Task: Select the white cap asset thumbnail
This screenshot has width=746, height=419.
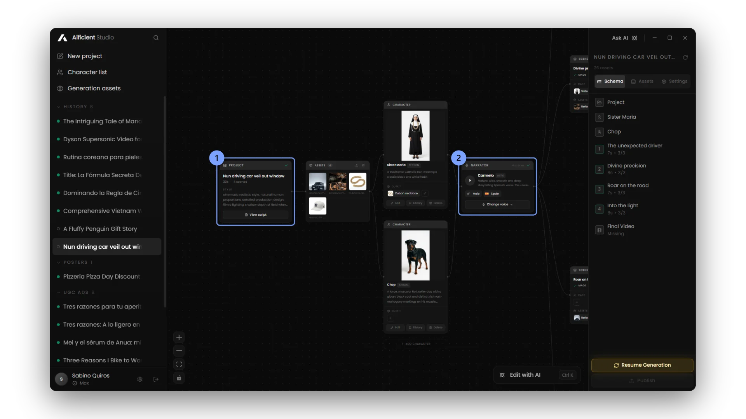Action: point(317,206)
